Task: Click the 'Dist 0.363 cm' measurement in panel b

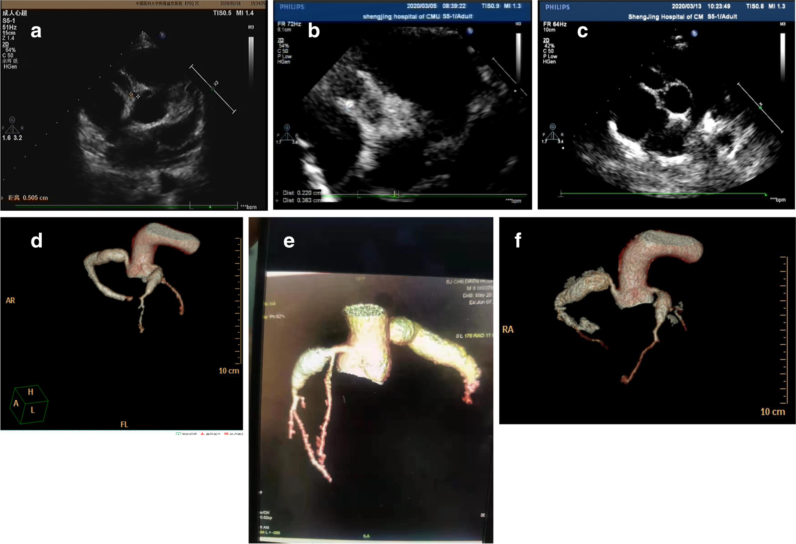Action: tap(302, 200)
